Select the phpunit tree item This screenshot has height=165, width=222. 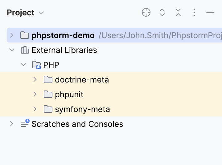pos(69,95)
